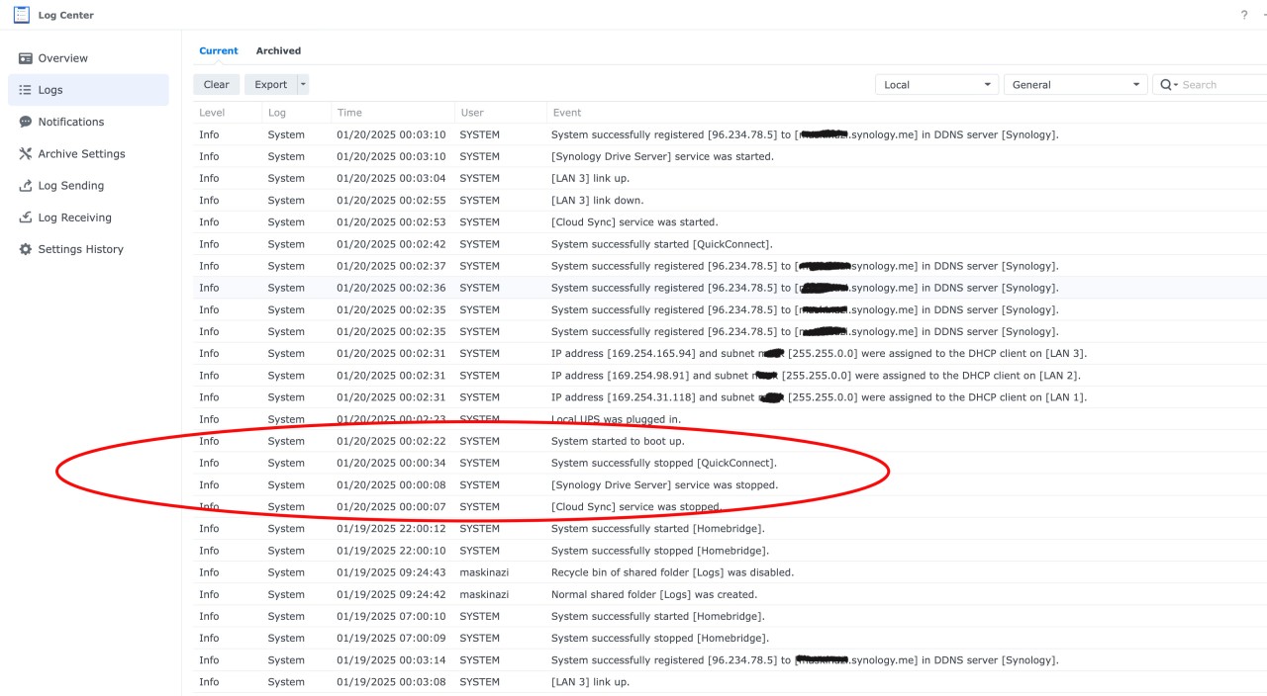Expand the Export arrow dropdown

click(303, 85)
